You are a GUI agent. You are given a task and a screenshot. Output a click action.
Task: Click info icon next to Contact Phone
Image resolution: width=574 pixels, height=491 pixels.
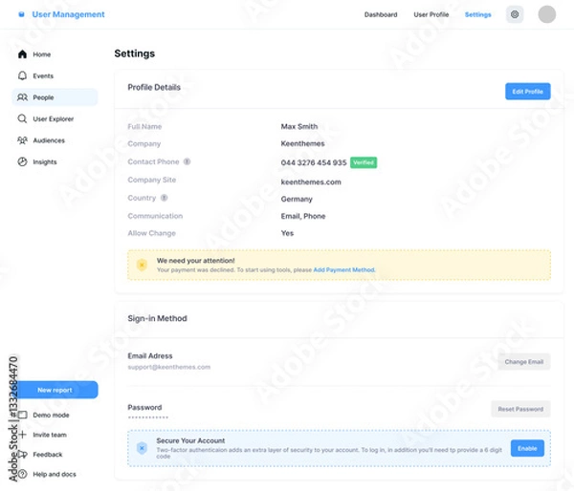pos(187,161)
